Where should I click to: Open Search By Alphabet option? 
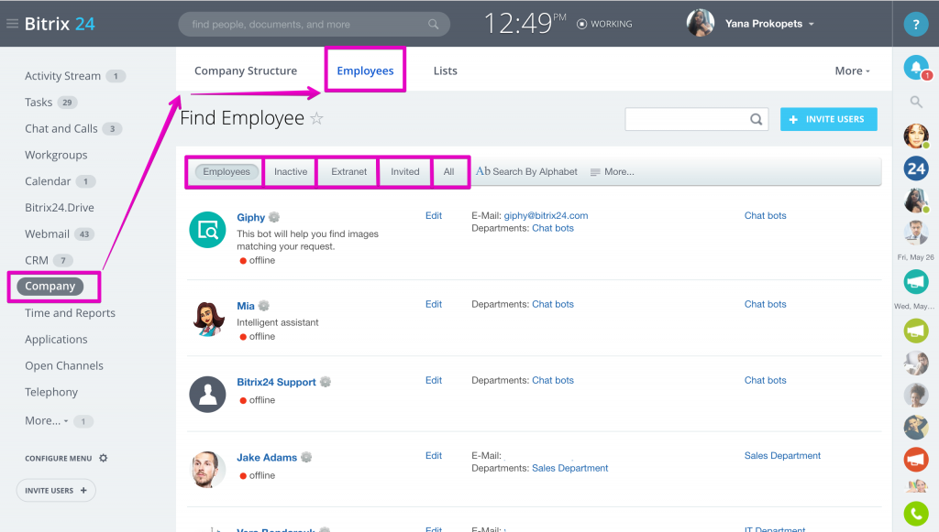(527, 171)
